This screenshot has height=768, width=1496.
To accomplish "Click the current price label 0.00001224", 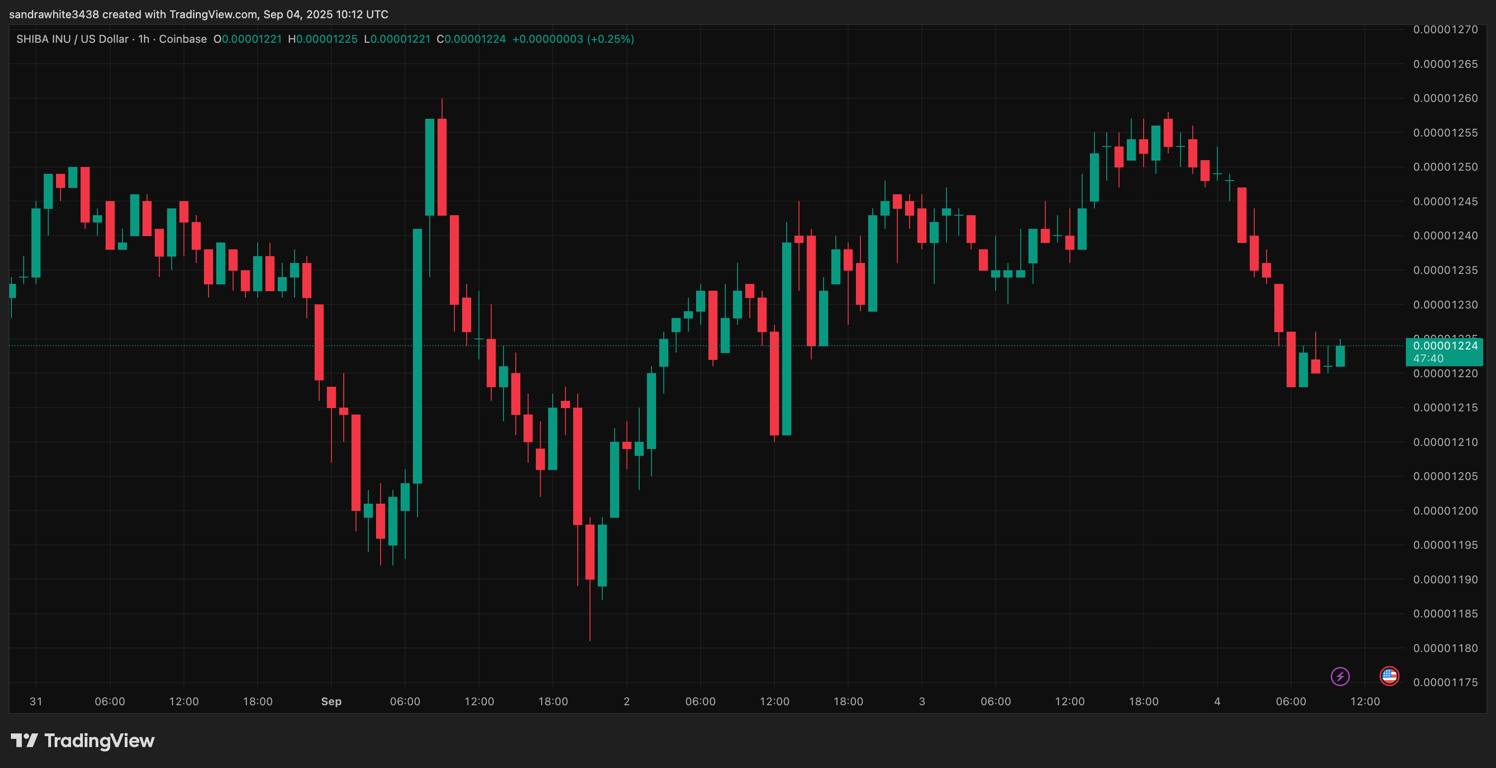I will (x=1445, y=346).
